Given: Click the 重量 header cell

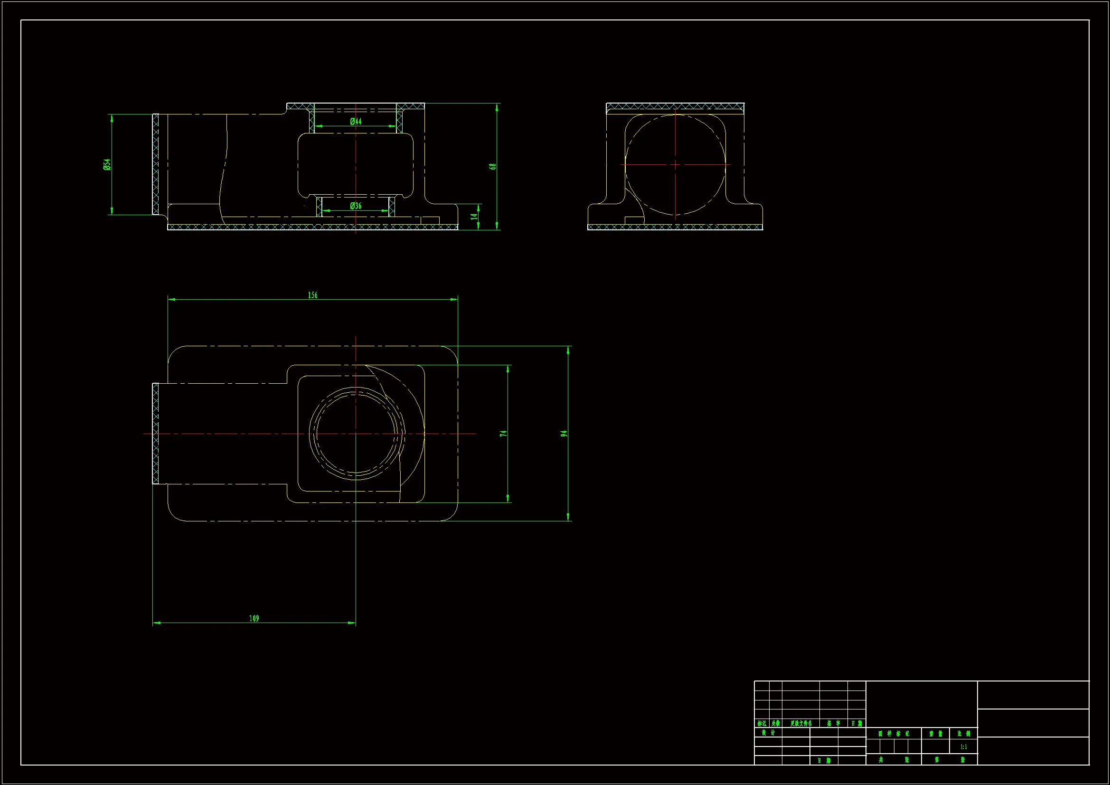Looking at the screenshot, I should click(935, 734).
